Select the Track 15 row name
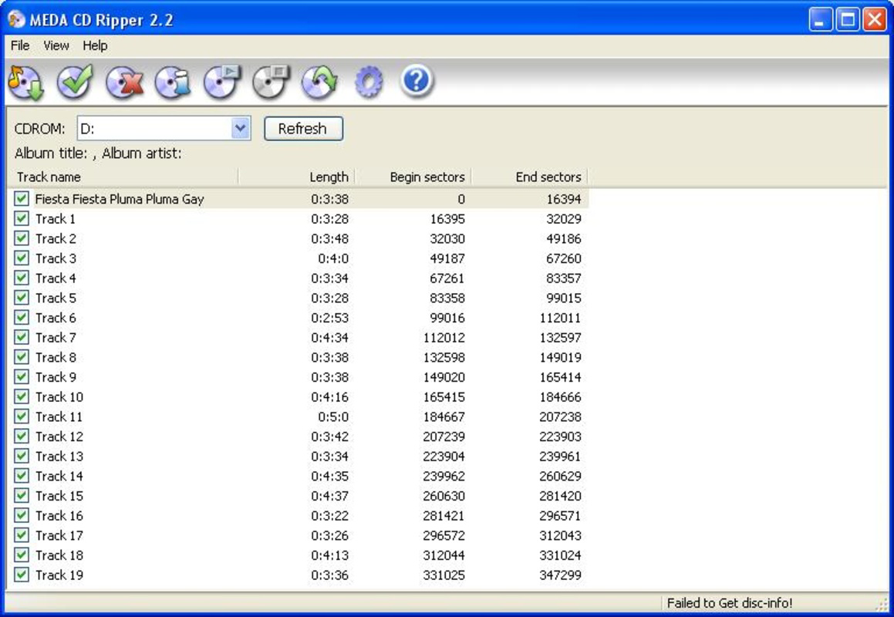 [x=59, y=496]
